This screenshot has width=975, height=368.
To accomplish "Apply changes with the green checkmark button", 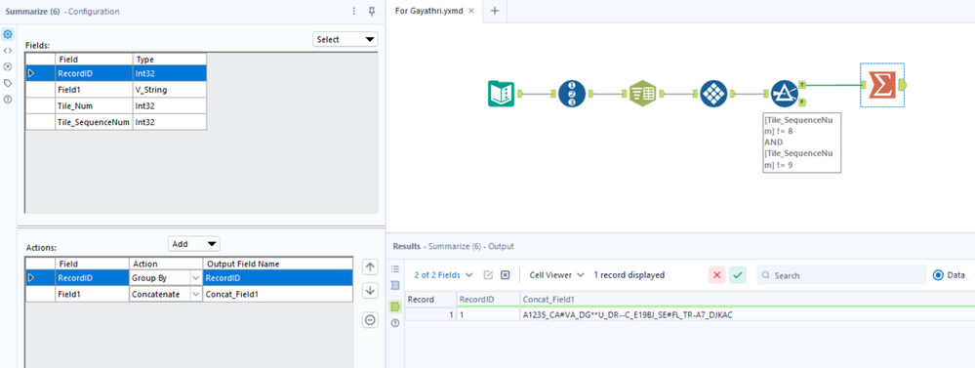I will 738,274.
